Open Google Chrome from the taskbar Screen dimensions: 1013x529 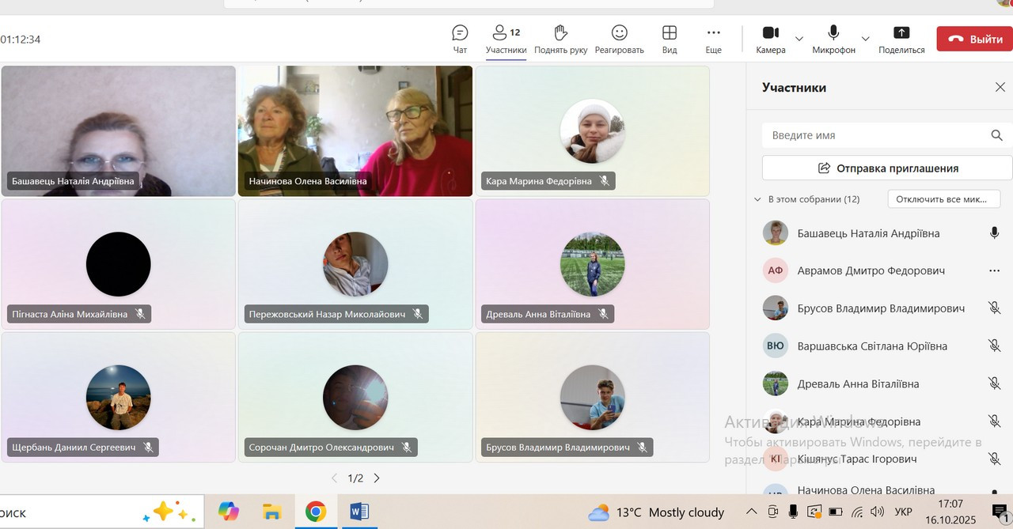(x=316, y=512)
